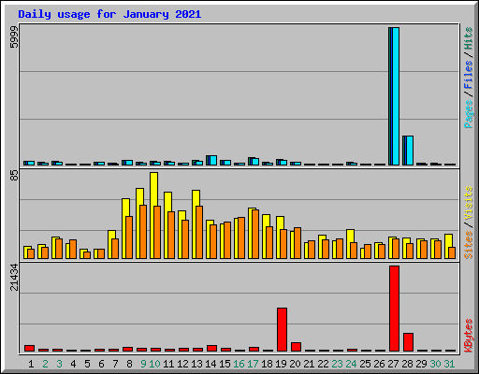Click day label 22 on the x-axis
This screenshot has height=374, width=479.
click(x=323, y=364)
